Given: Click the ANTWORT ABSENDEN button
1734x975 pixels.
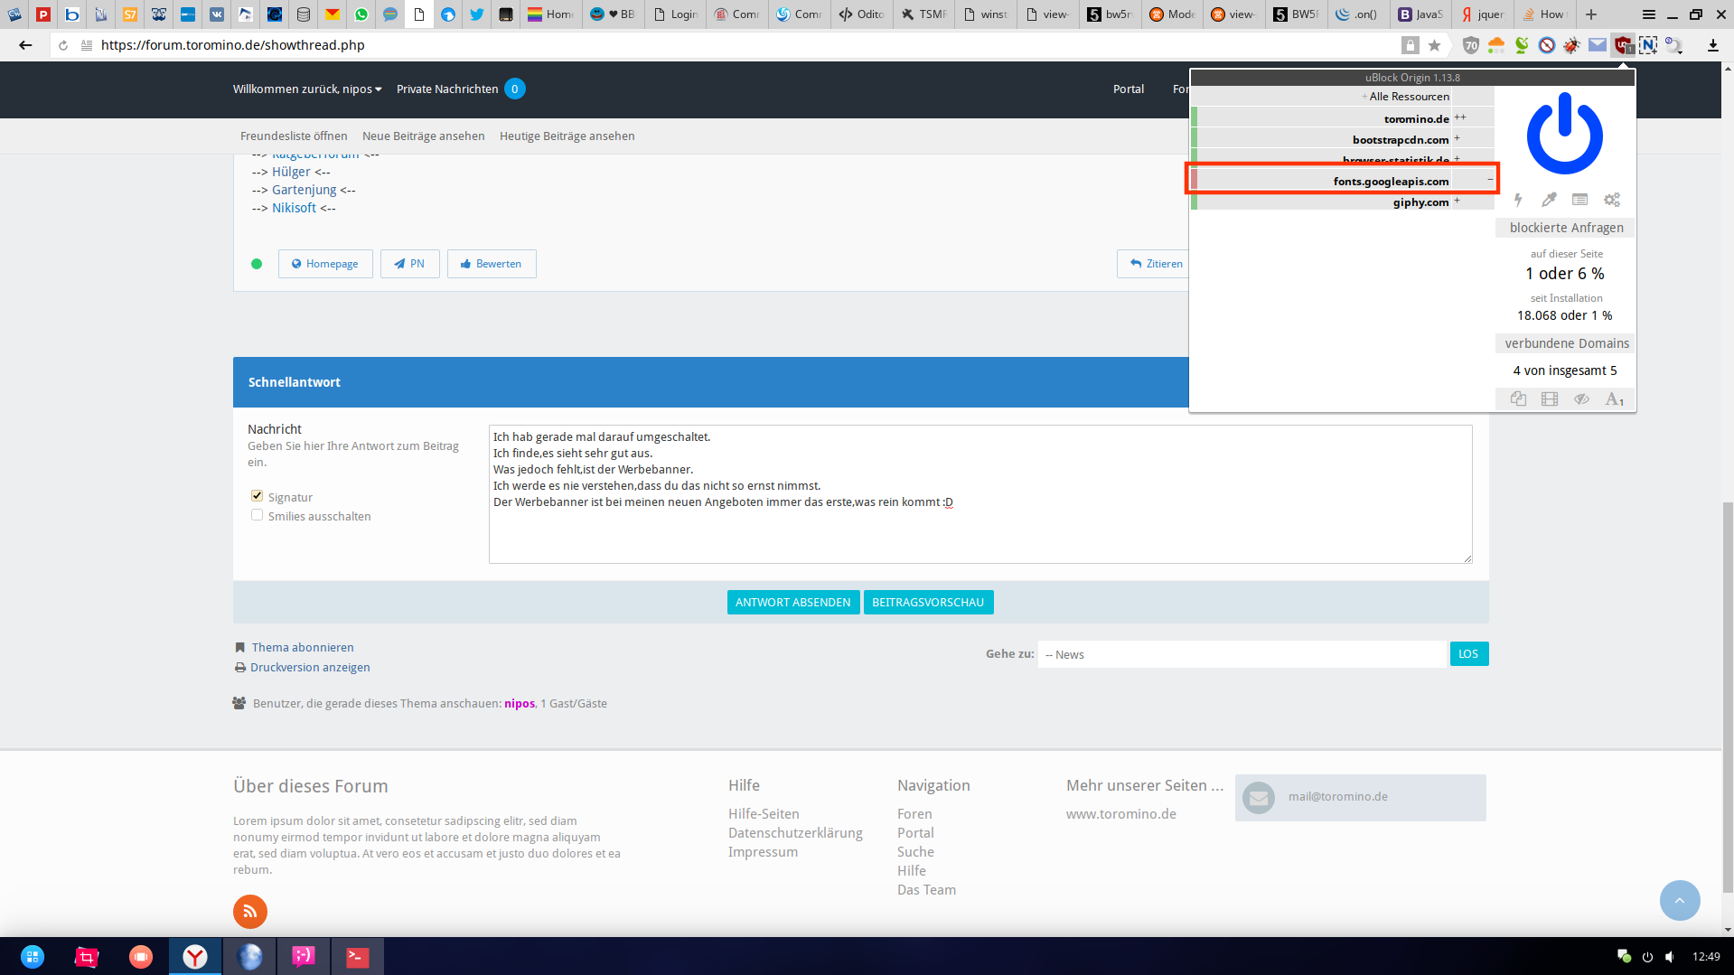Looking at the screenshot, I should point(792,602).
